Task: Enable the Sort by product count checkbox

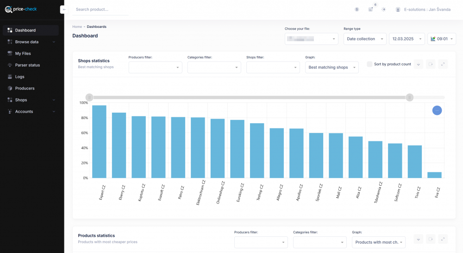Action: (x=369, y=64)
